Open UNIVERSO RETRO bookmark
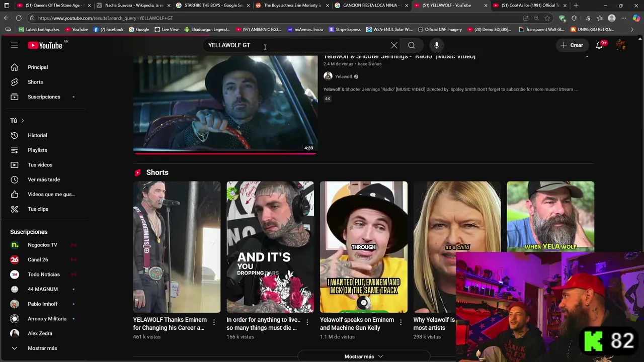The height and width of the screenshot is (362, 644). point(592,30)
